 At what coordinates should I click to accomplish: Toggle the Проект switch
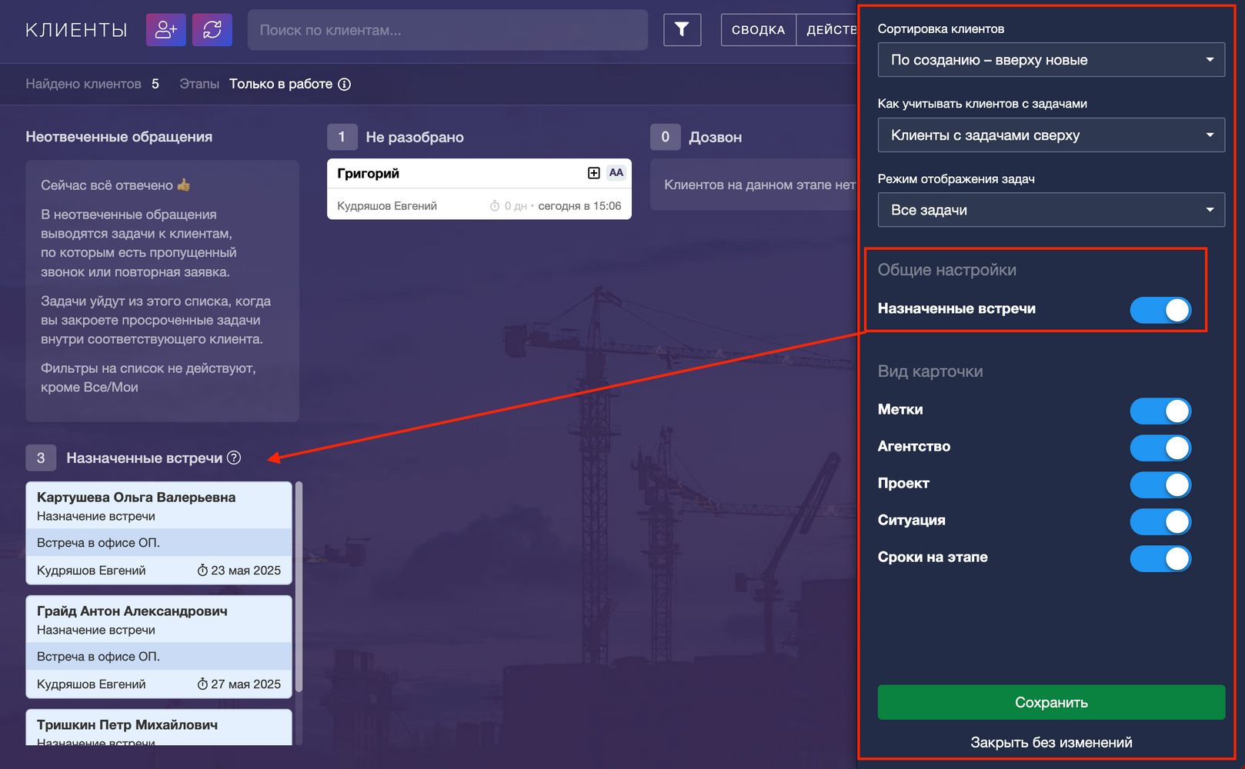(1160, 485)
